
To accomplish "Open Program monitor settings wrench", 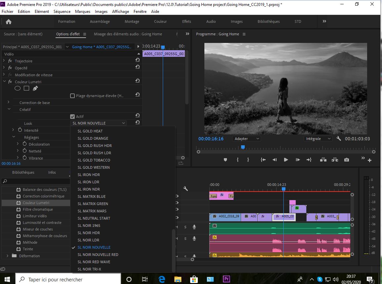I will click(x=339, y=138).
